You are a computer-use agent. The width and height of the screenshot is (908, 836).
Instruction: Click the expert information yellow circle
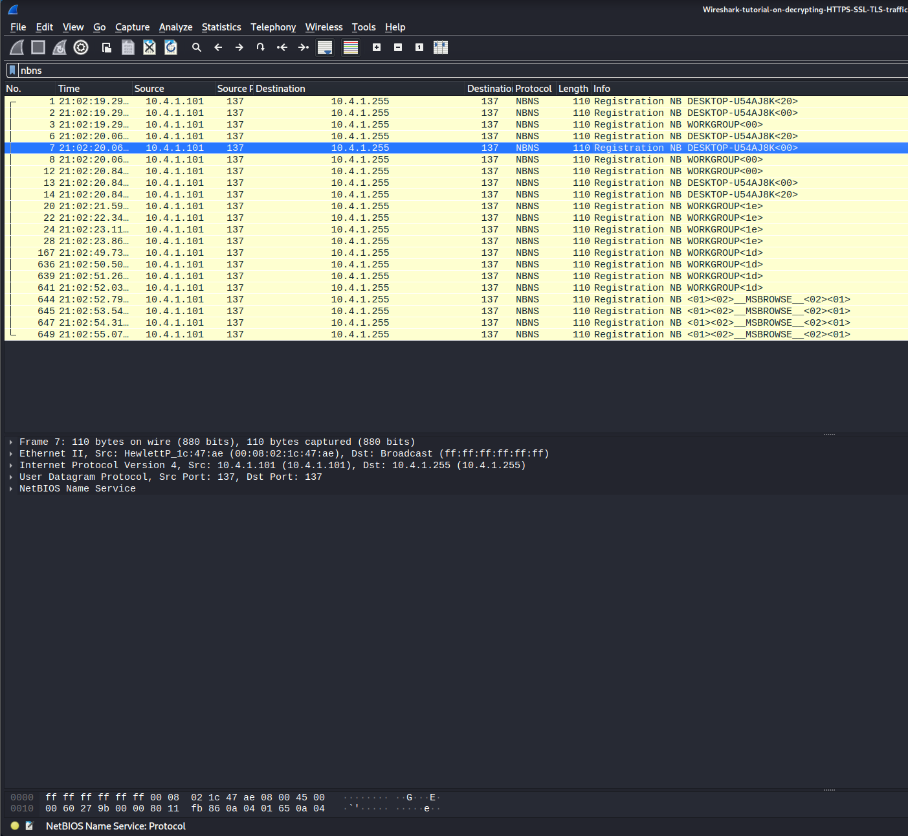(x=15, y=826)
